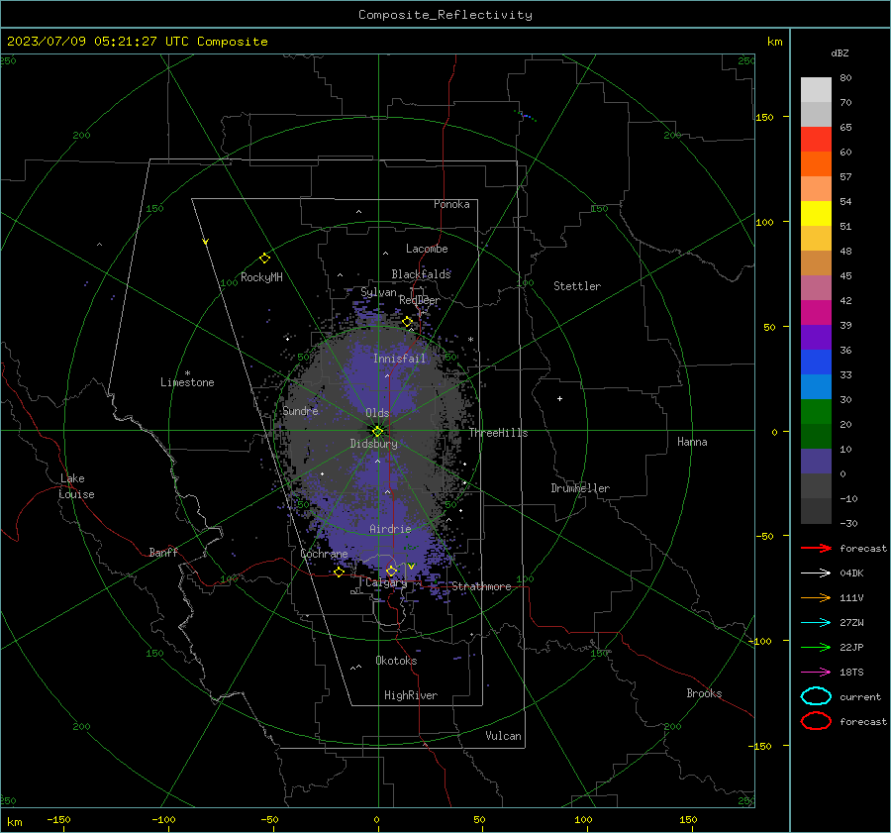Click the yellow radar-center diamond near Didsbury
The height and width of the screenshot is (833, 891).
(377, 432)
